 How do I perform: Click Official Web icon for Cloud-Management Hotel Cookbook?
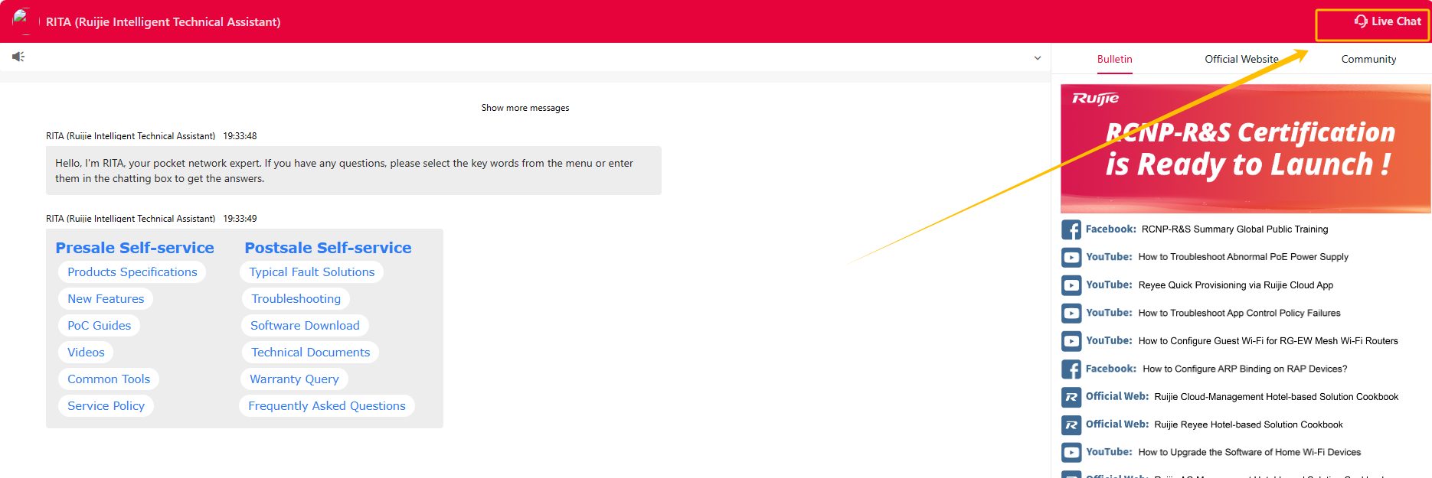[x=1071, y=397]
